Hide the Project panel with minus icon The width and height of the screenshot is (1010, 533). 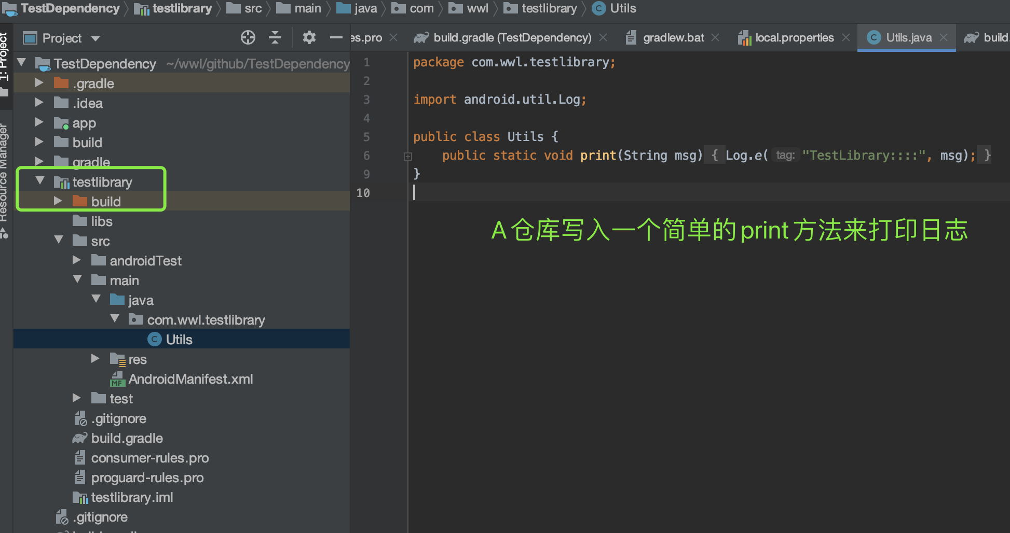(x=336, y=38)
